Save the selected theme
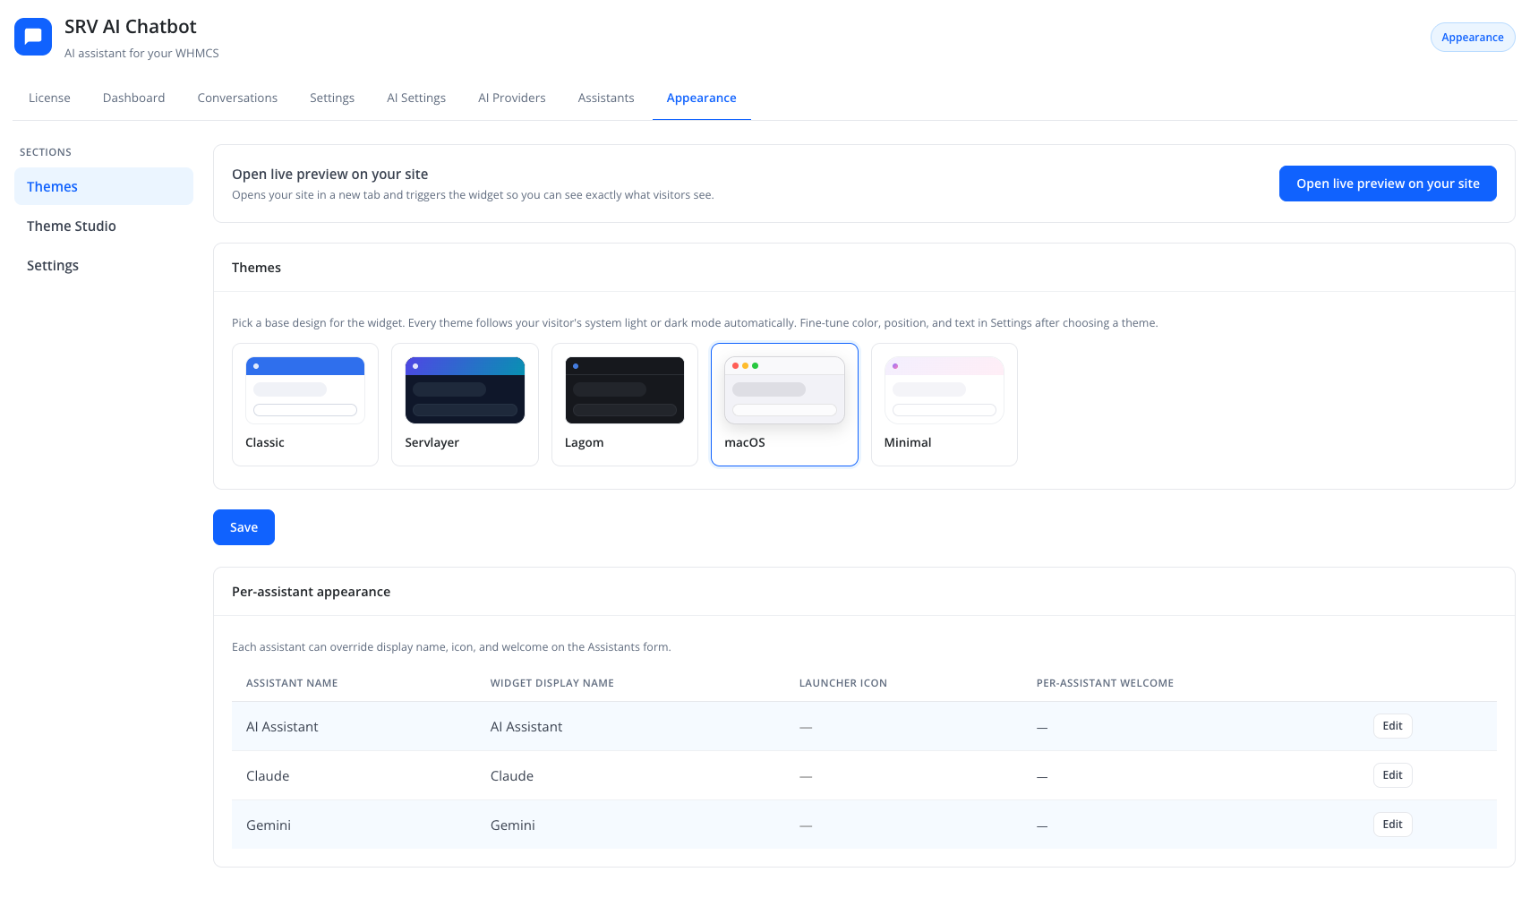Screen dimensions: 1530x906 (244, 527)
